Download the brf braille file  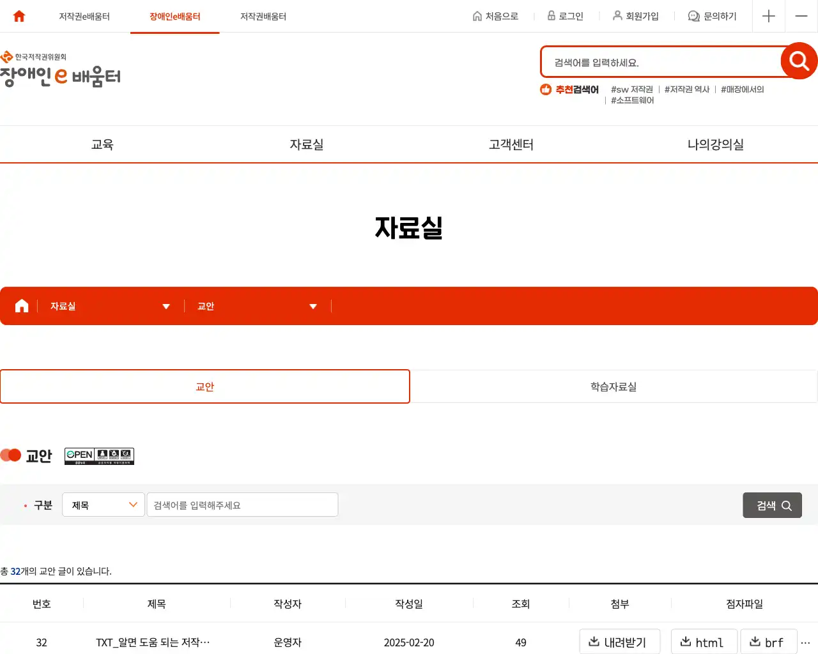point(769,643)
